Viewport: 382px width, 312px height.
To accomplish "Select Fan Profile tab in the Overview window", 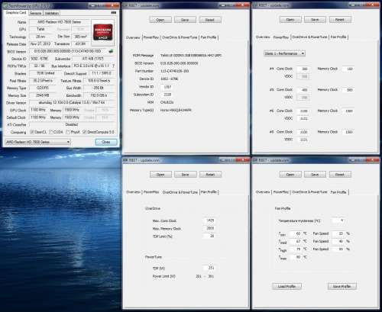I will 209,37.
